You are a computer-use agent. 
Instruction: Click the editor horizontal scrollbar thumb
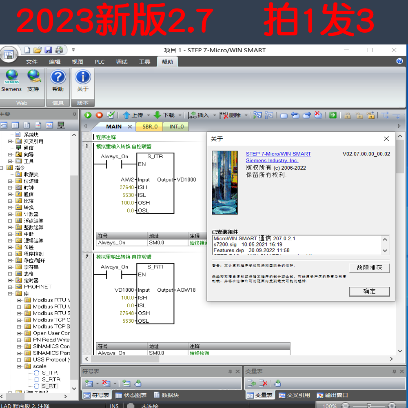tap(125, 359)
